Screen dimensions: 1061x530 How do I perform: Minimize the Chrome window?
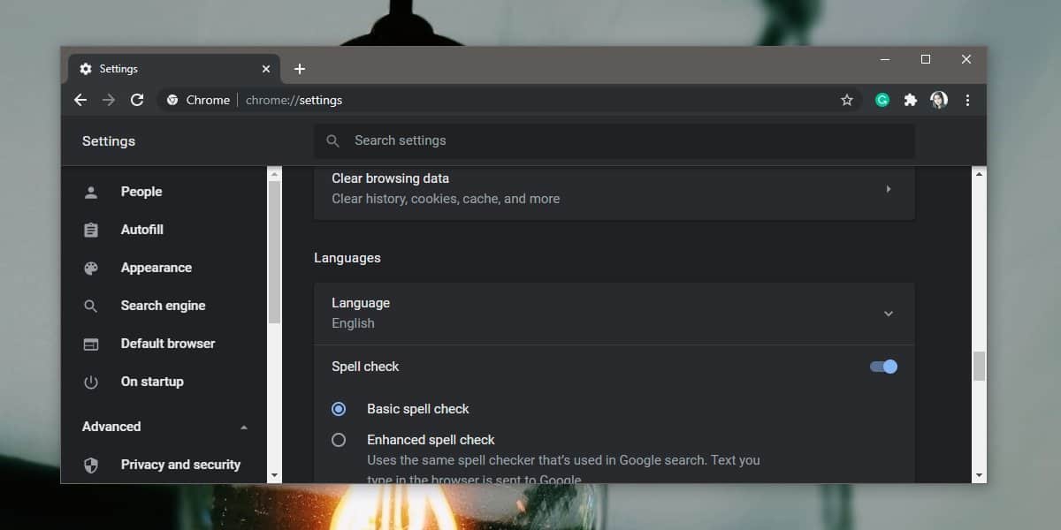(885, 60)
